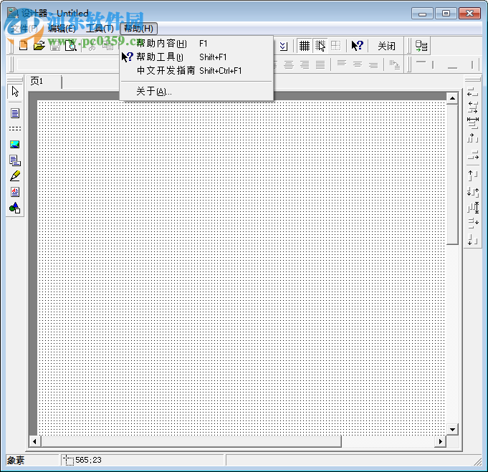The width and height of the screenshot is (488, 472).
Task: Align right edges in the alignment palette
Action: [x=473, y=155]
